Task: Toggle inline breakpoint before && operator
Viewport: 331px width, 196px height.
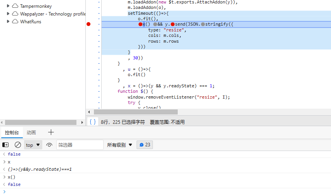Action: tap(155, 24)
